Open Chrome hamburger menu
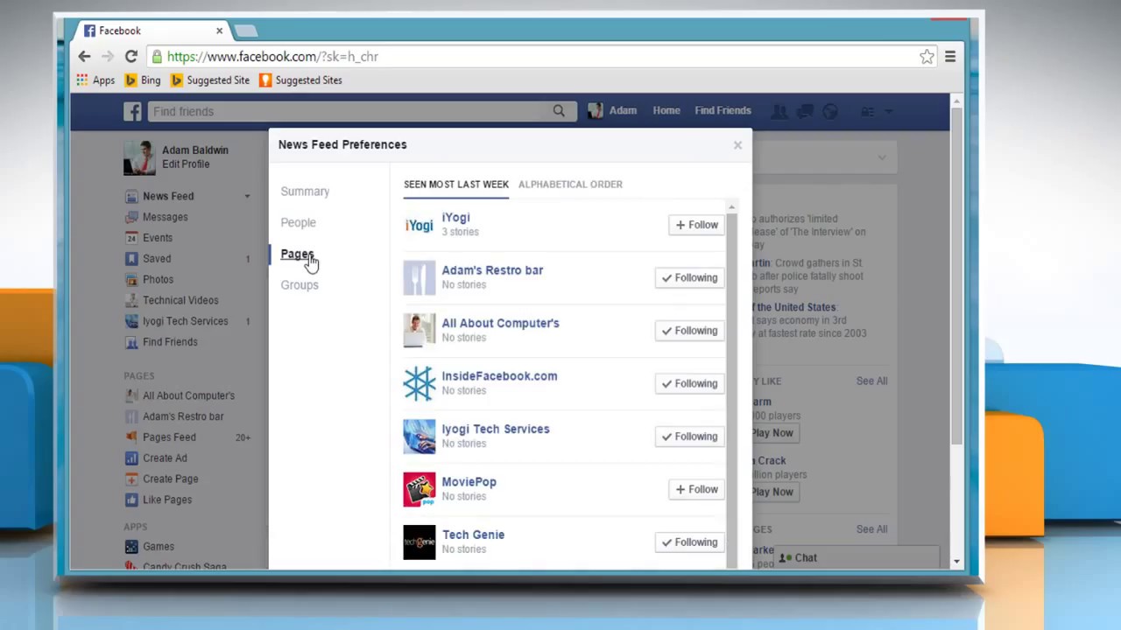1121x630 pixels. point(950,57)
